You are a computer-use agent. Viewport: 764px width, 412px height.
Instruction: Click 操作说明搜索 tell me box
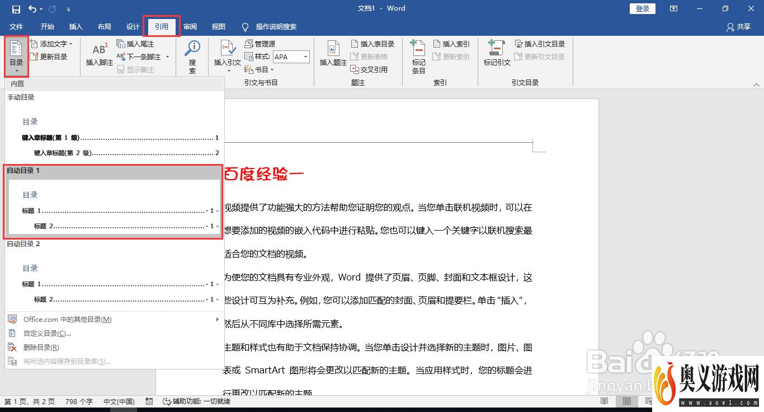coord(269,27)
